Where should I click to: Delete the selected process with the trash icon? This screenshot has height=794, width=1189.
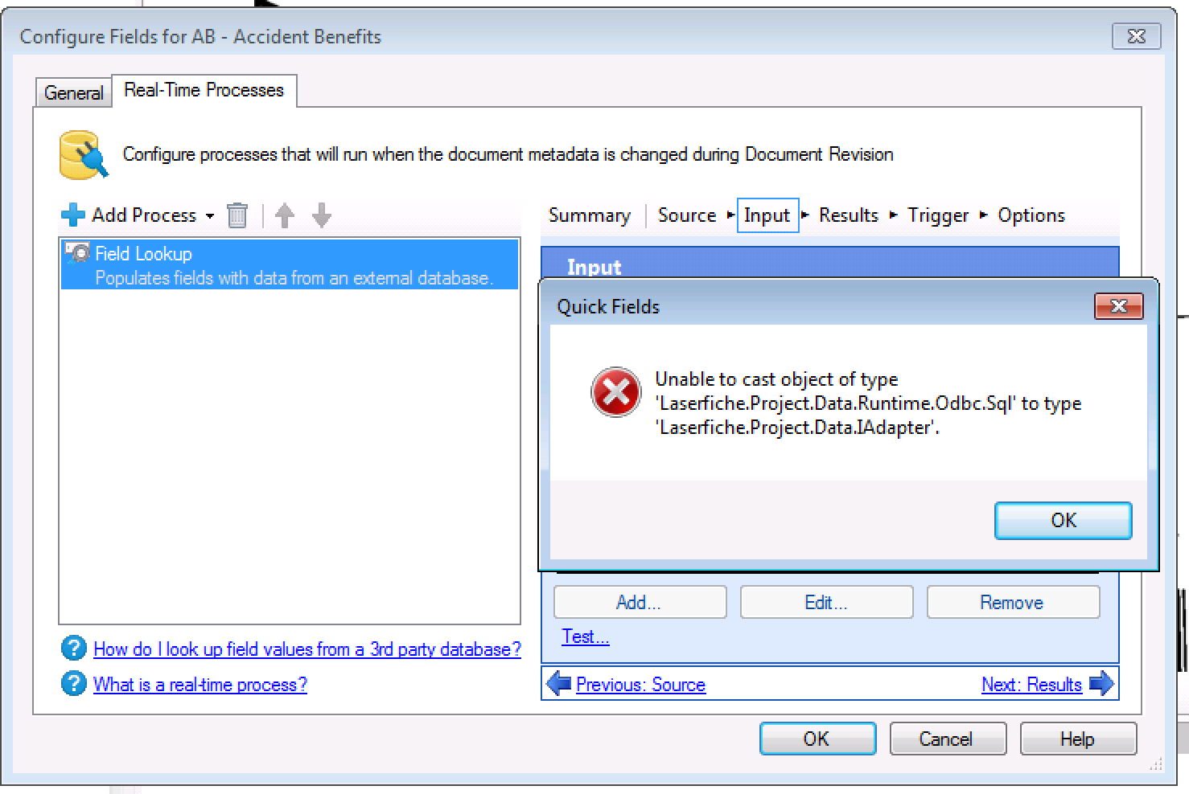(x=237, y=215)
